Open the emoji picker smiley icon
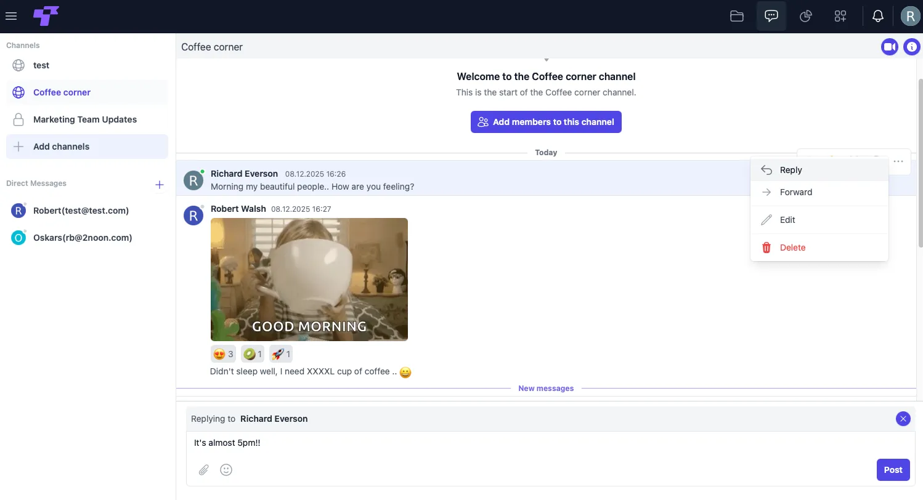Viewport: 923px width, 500px height. [226, 470]
